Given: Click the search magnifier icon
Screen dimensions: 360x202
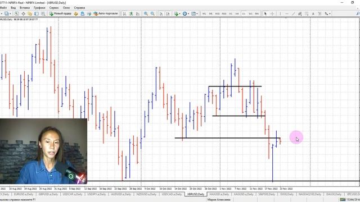Looking at the screenshot, I should [x=358, y=13].
